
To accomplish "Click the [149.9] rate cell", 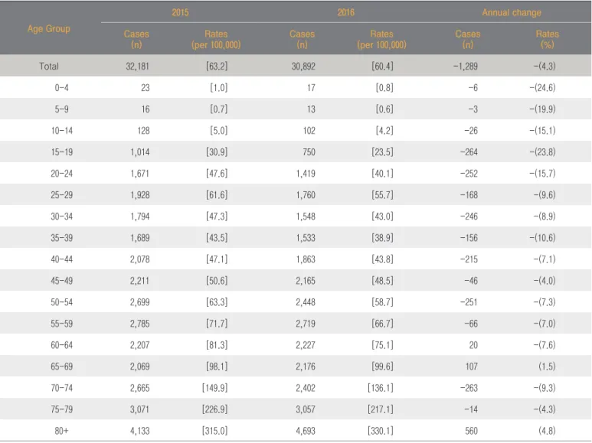I will 215,388.
